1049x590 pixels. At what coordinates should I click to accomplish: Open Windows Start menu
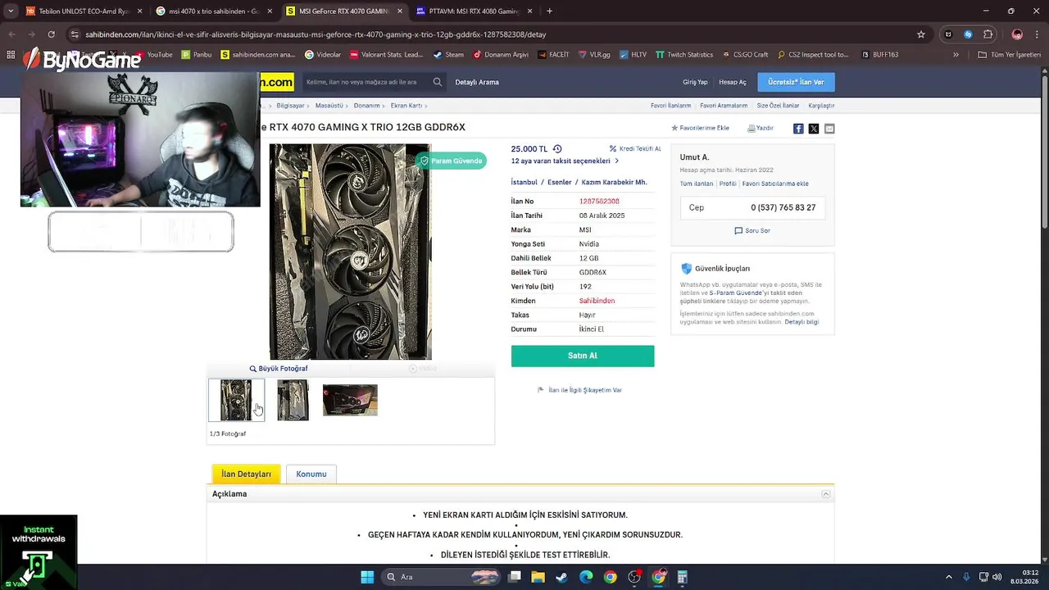coord(367,577)
